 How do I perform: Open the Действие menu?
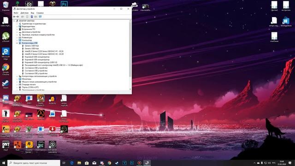(x=24, y=13)
